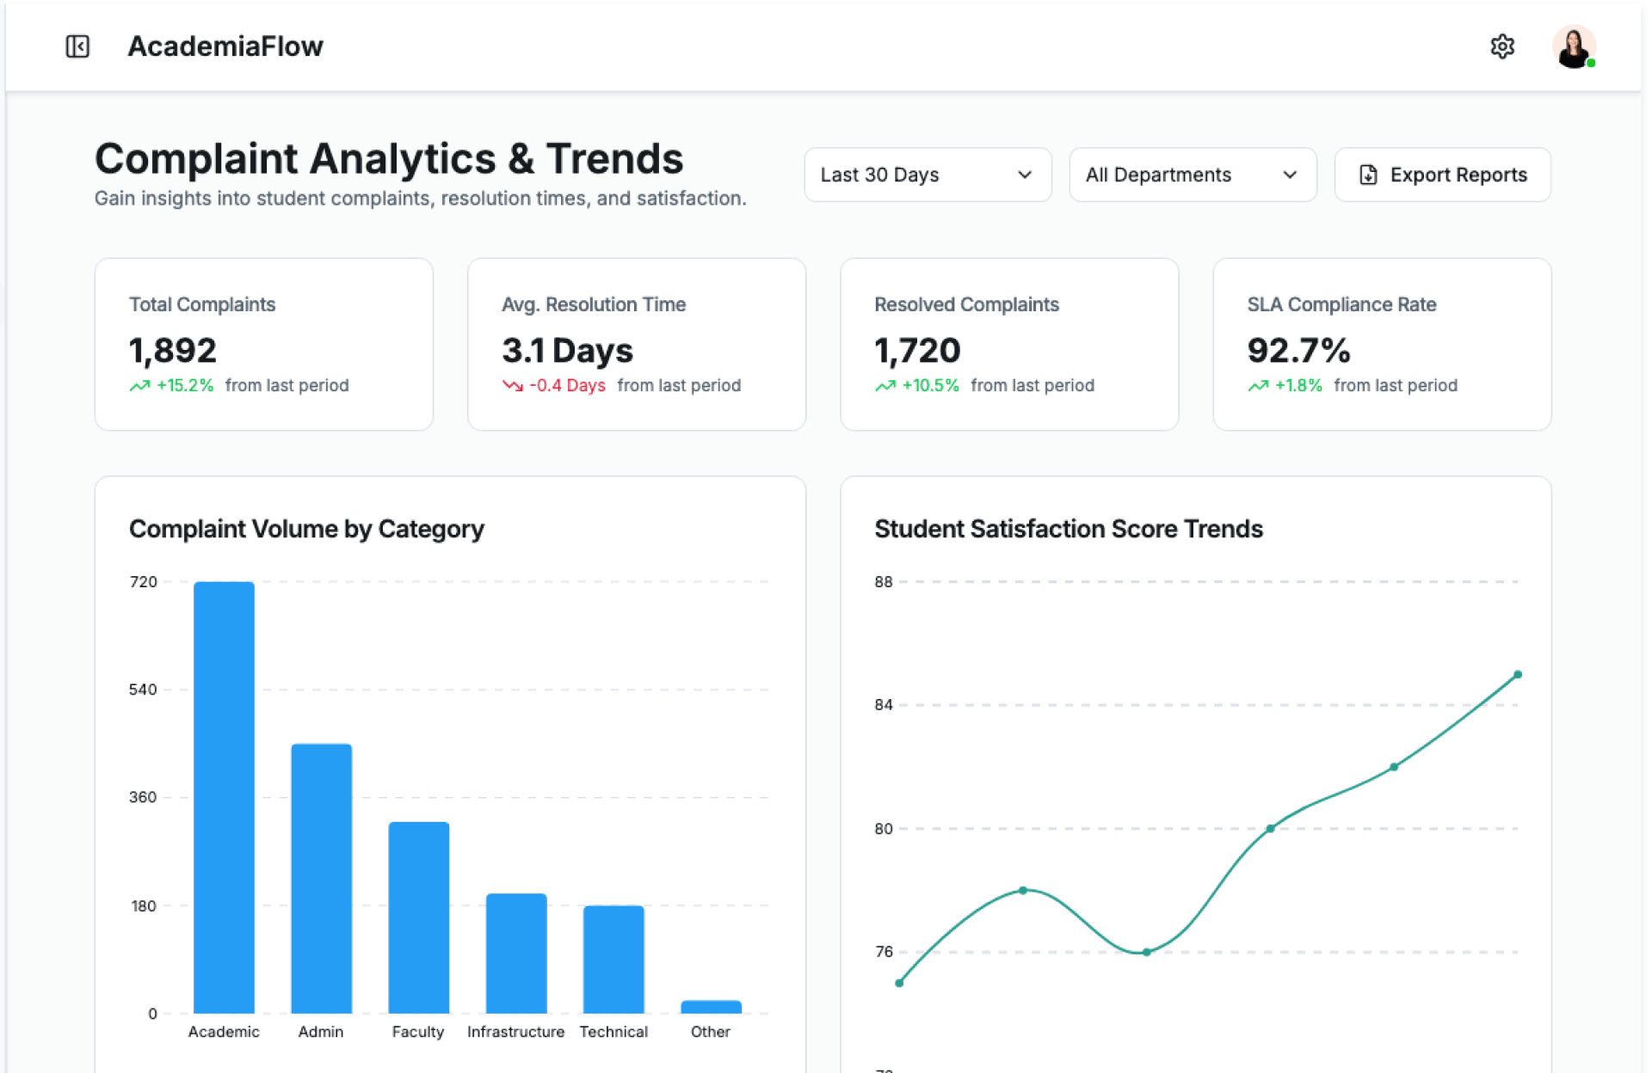Click the AcademiaFlow logo title
The width and height of the screenshot is (1652, 1073).
(x=225, y=46)
